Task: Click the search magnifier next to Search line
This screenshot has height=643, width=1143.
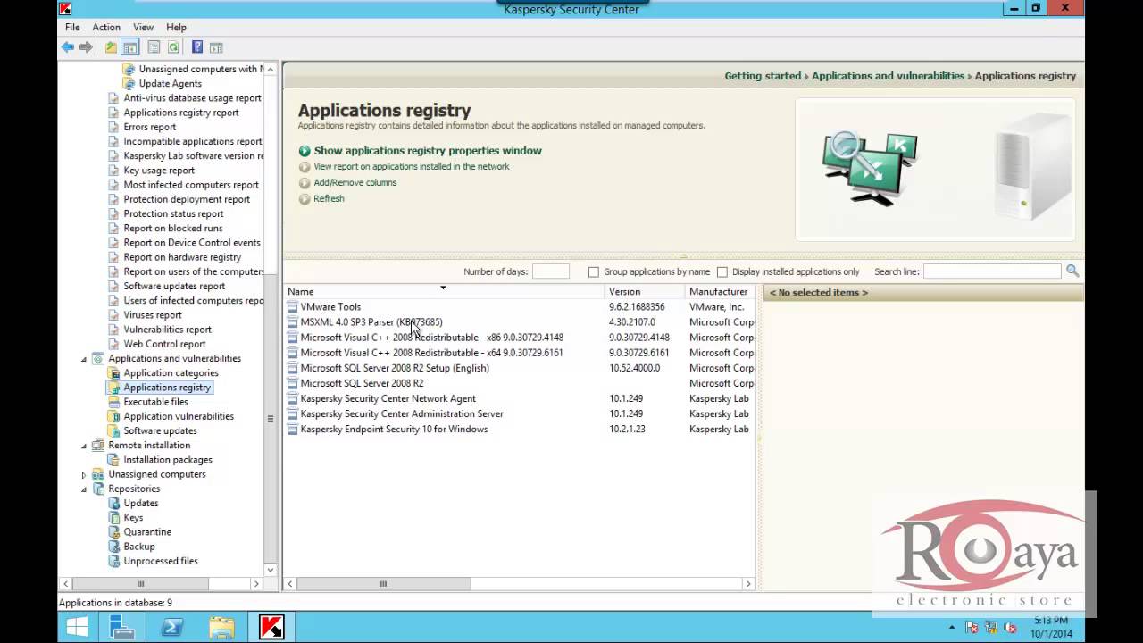Action: coord(1072,271)
